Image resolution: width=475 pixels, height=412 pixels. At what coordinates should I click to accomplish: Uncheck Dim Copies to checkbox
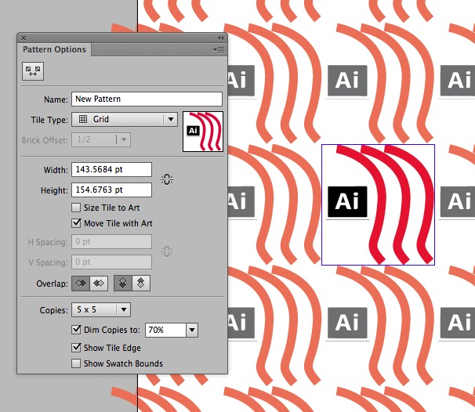click(76, 329)
